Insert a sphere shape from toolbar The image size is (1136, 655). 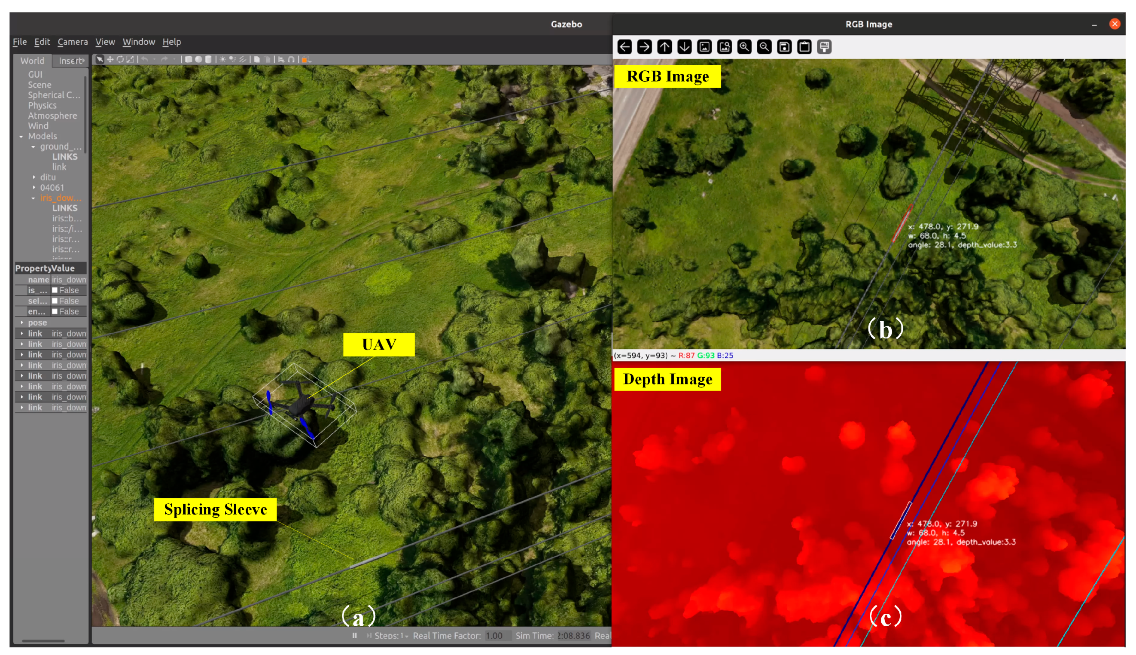coord(198,59)
